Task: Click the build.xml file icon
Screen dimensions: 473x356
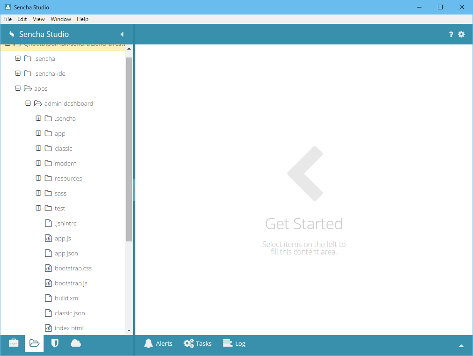Action: pos(48,298)
